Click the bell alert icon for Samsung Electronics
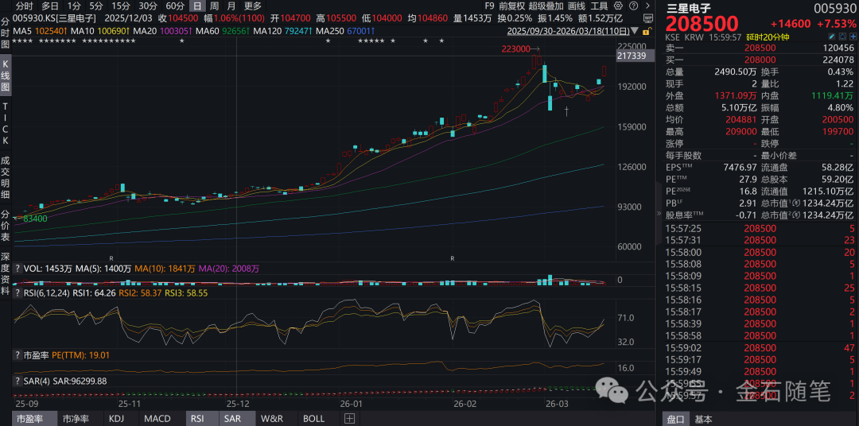The image size is (859, 426). (842, 37)
